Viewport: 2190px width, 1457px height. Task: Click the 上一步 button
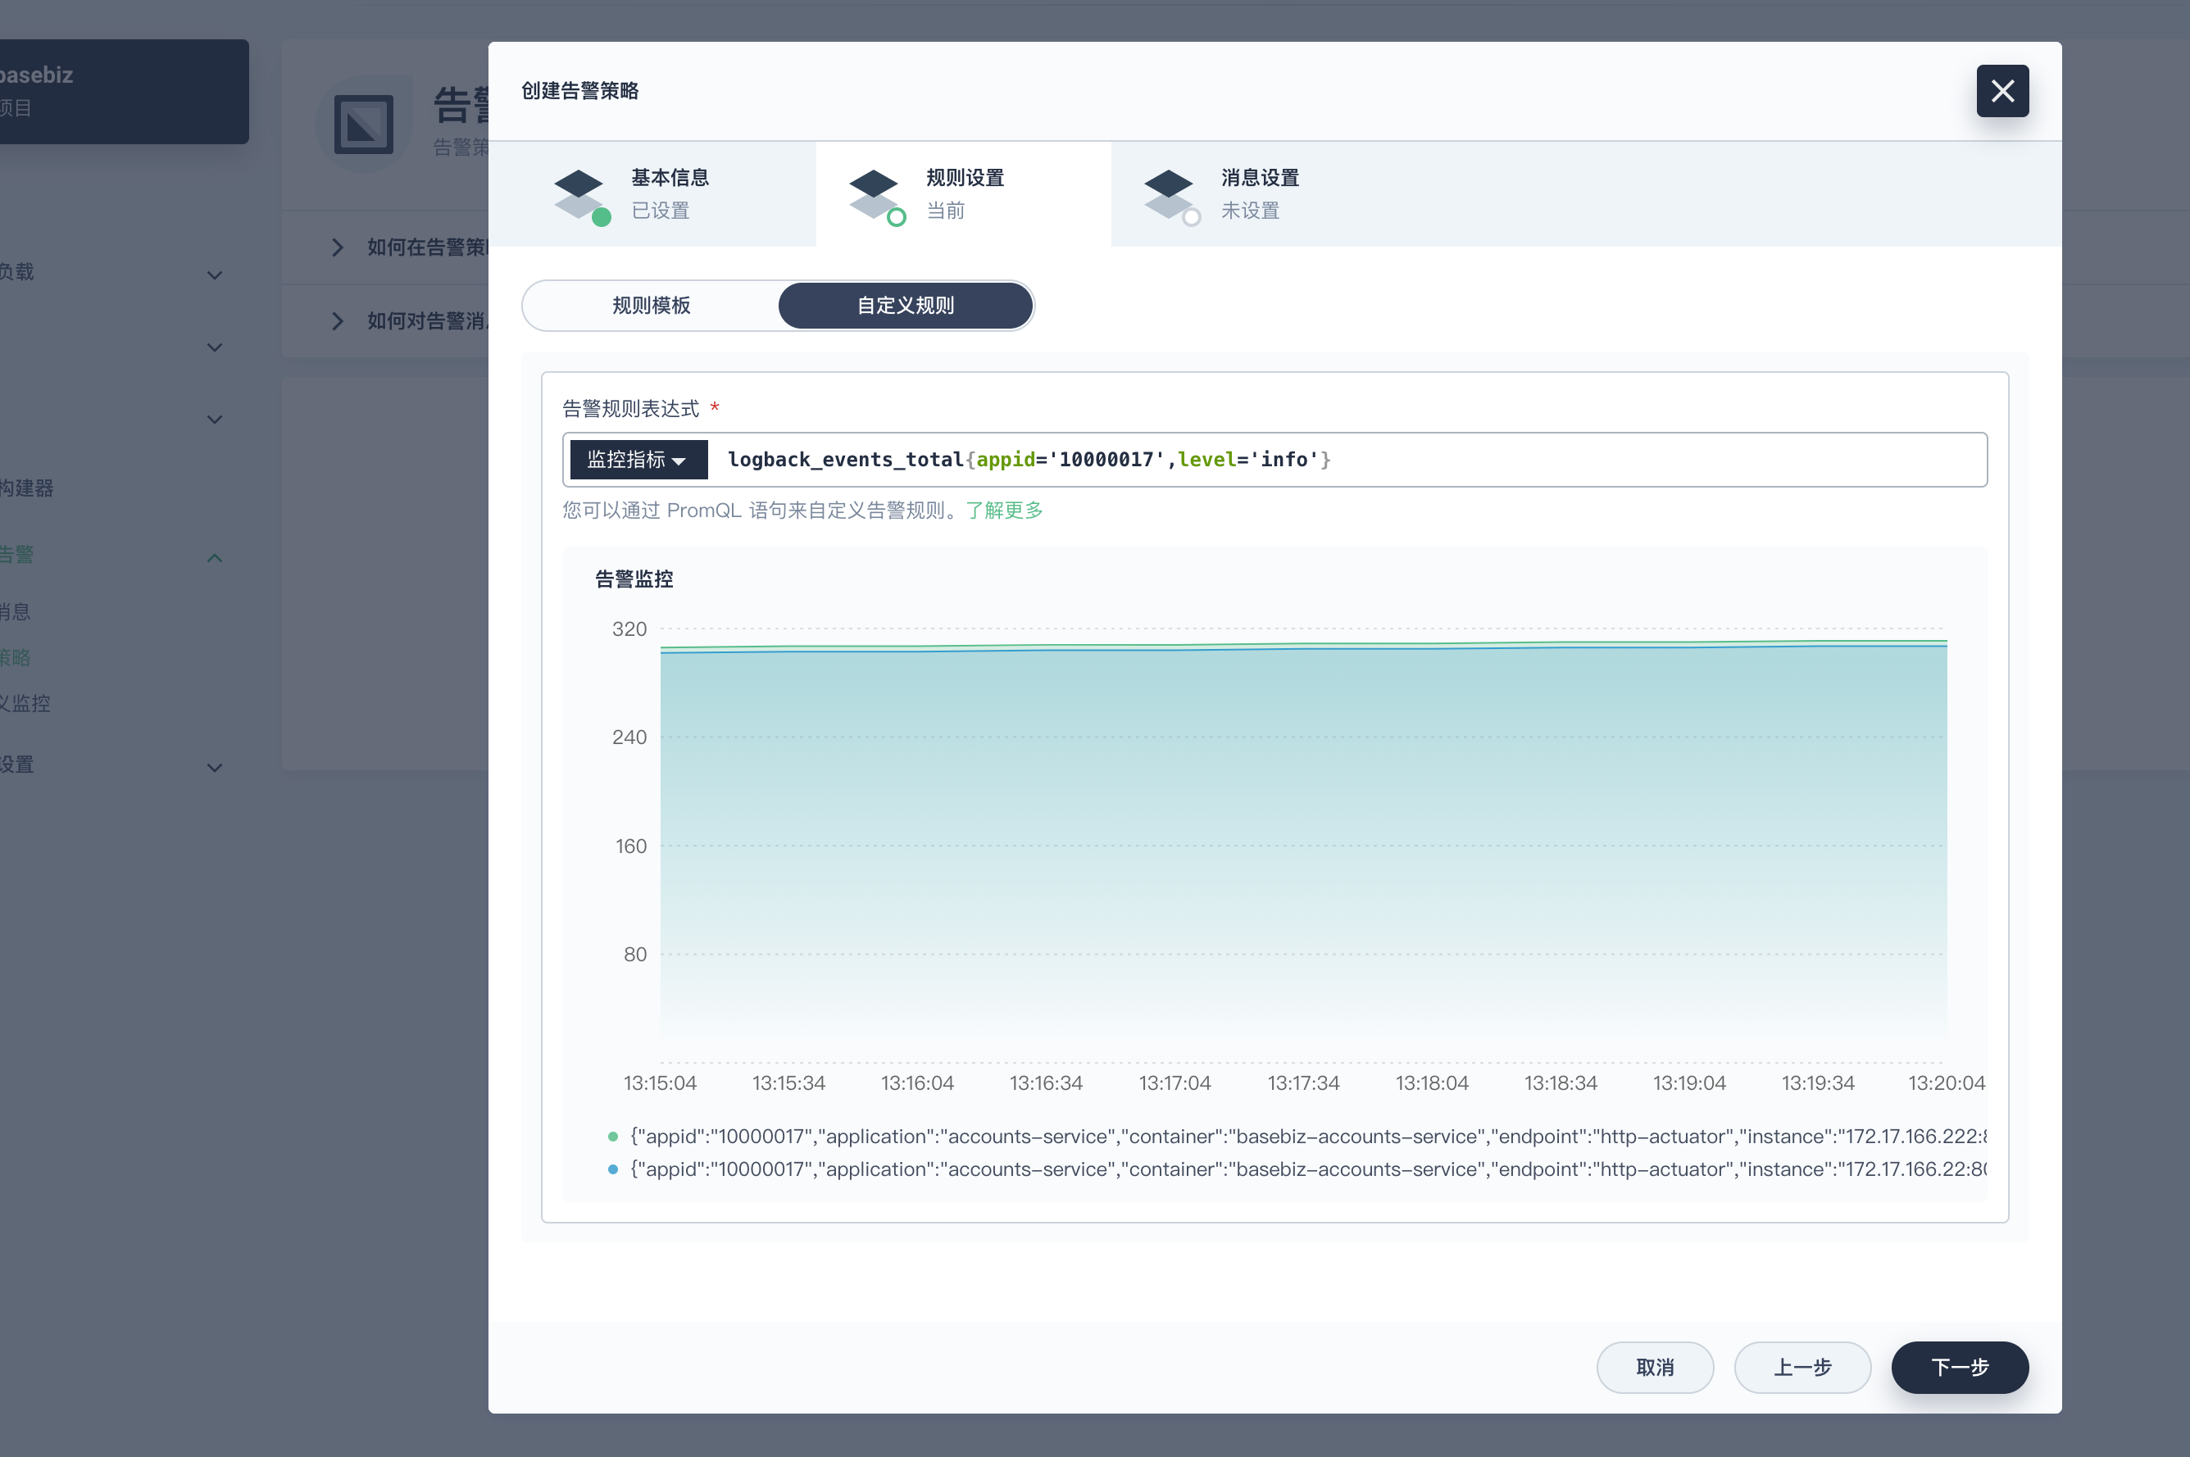pos(1802,1367)
